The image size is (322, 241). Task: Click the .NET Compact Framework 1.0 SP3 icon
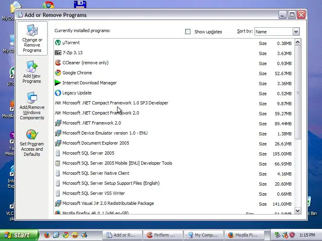pos(58,103)
